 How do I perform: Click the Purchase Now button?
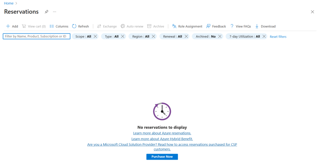(x=162, y=157)
